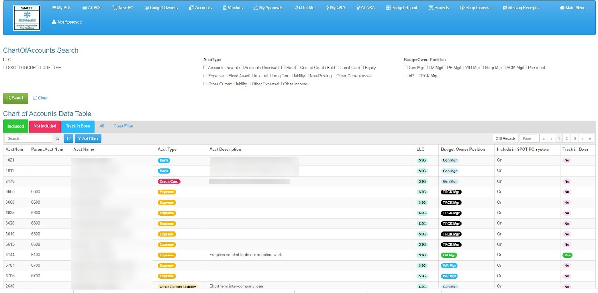The width and height of the screenshot is (598, 293).
Task: Open the Vendors page
Action: point(232,8)
